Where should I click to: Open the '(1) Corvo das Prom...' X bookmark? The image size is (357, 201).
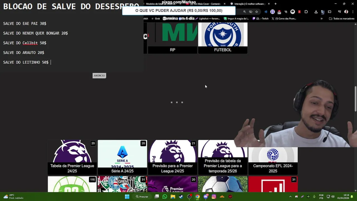coord(284,19)
